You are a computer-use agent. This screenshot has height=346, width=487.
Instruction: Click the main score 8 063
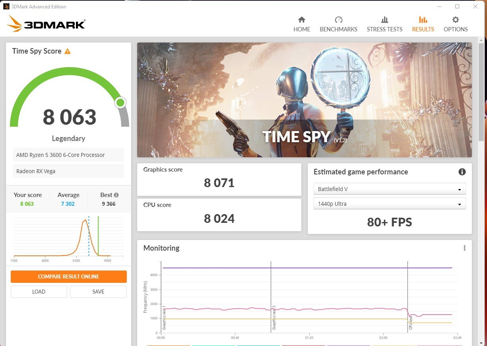(70, 117)
